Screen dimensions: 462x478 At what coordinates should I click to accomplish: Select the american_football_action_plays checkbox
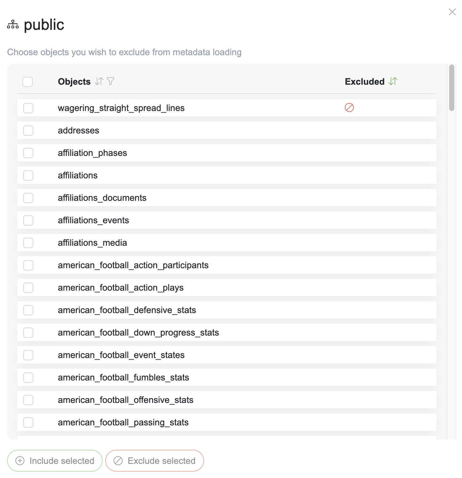(28, 288)
